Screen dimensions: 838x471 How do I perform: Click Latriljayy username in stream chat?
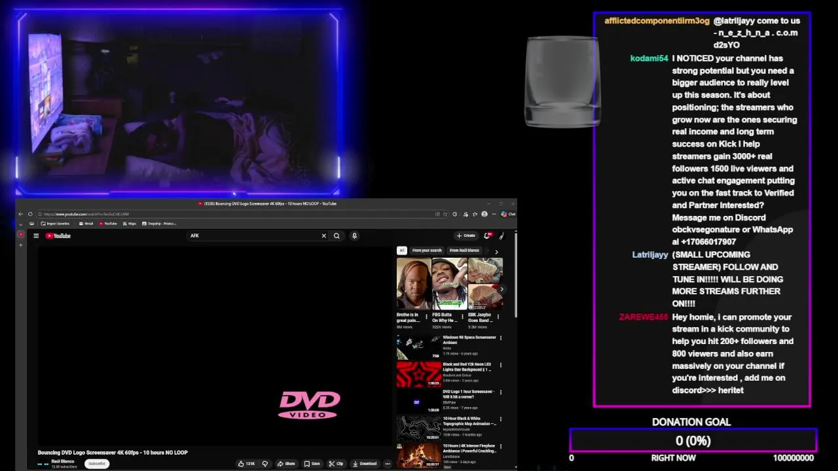(x=650, y=254)
